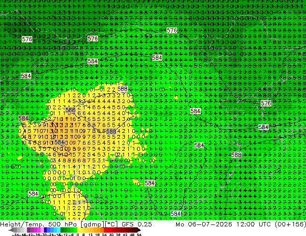Click the 'GFS 0.25' model label
This screenshot has height=236, width=306.
click(x=137, y=224)
